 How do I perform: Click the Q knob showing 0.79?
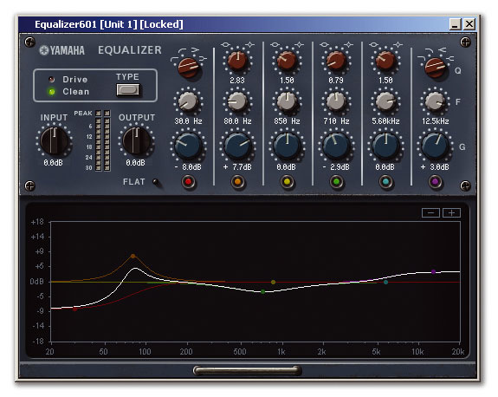[x=336, y=61]
